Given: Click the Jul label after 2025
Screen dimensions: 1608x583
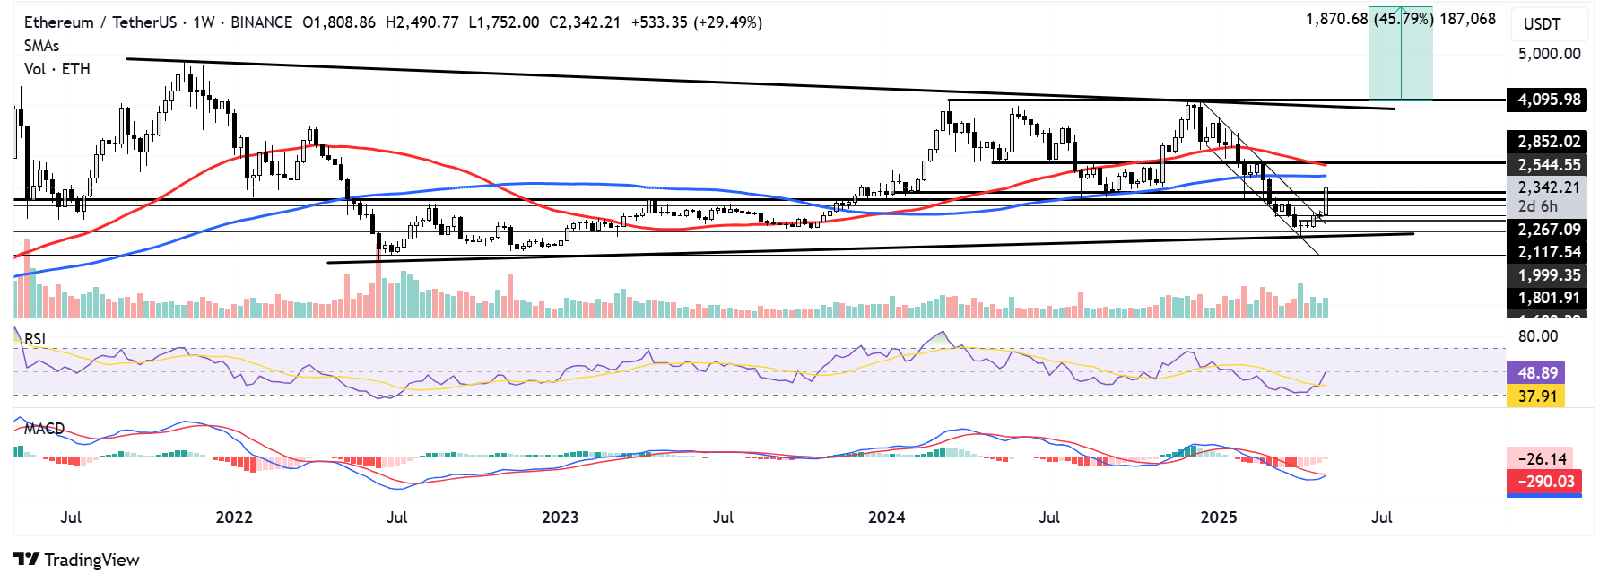Looking at the screenshot, I should (x=1382, y=518).
